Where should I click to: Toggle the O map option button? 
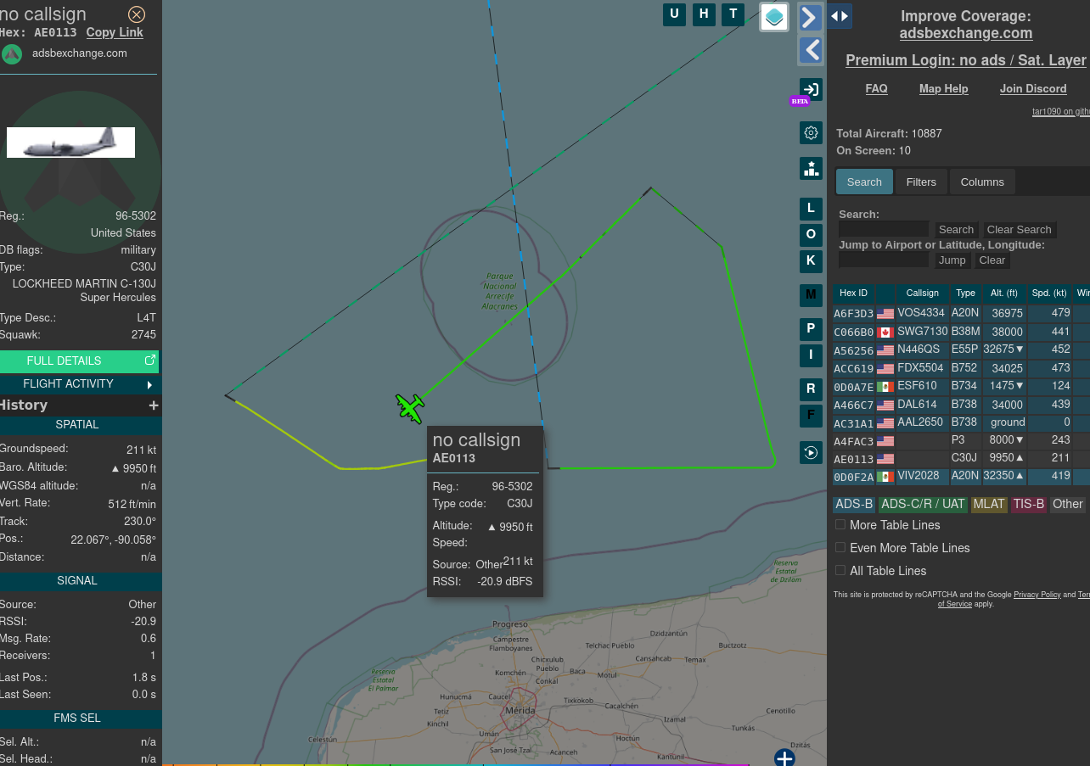(x=811, y=235)
